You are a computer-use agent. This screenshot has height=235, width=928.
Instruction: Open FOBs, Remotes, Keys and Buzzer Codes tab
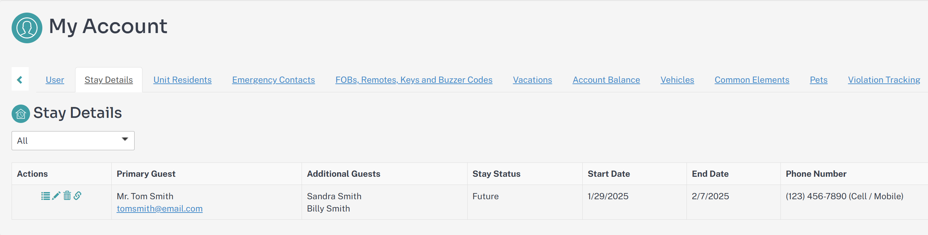(414, 80)
